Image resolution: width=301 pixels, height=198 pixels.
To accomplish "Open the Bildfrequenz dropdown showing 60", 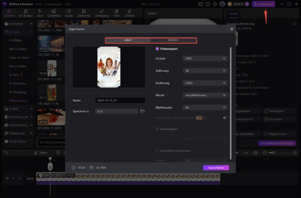I will 205,107.
